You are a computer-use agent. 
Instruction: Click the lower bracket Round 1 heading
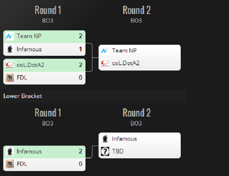pyautogui.click(x=48, y=113)
